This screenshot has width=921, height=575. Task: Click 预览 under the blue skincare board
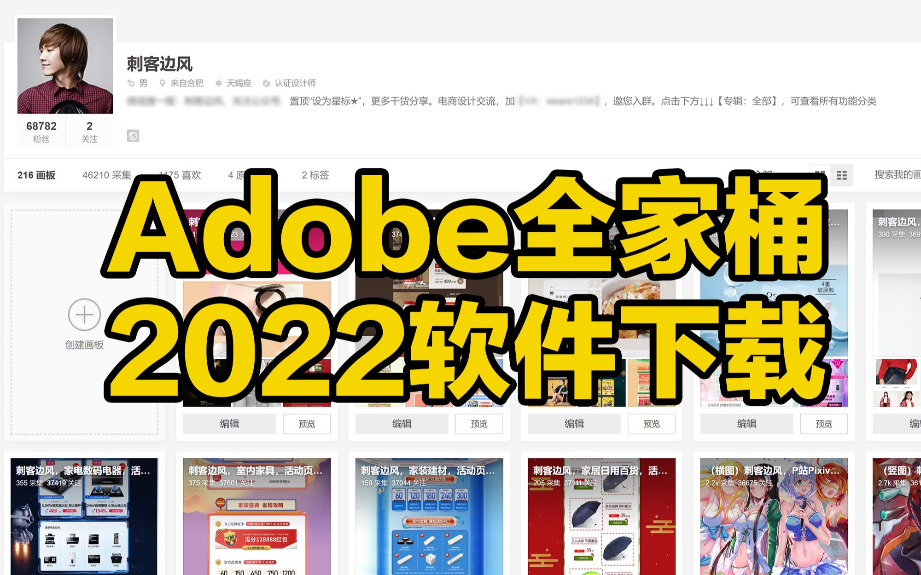coord(824,424)
